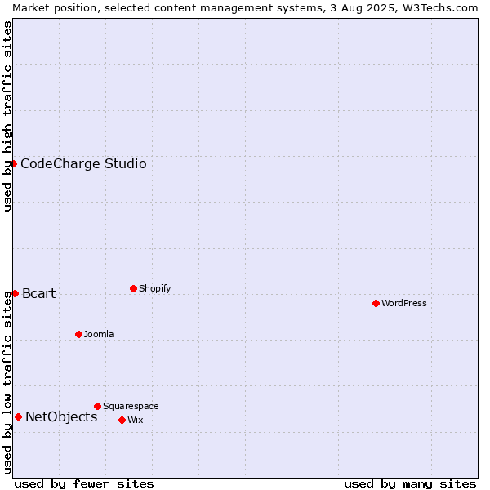The image size is (490, 490).
Task: Select the Wix red marker
Action: [122, 421]
